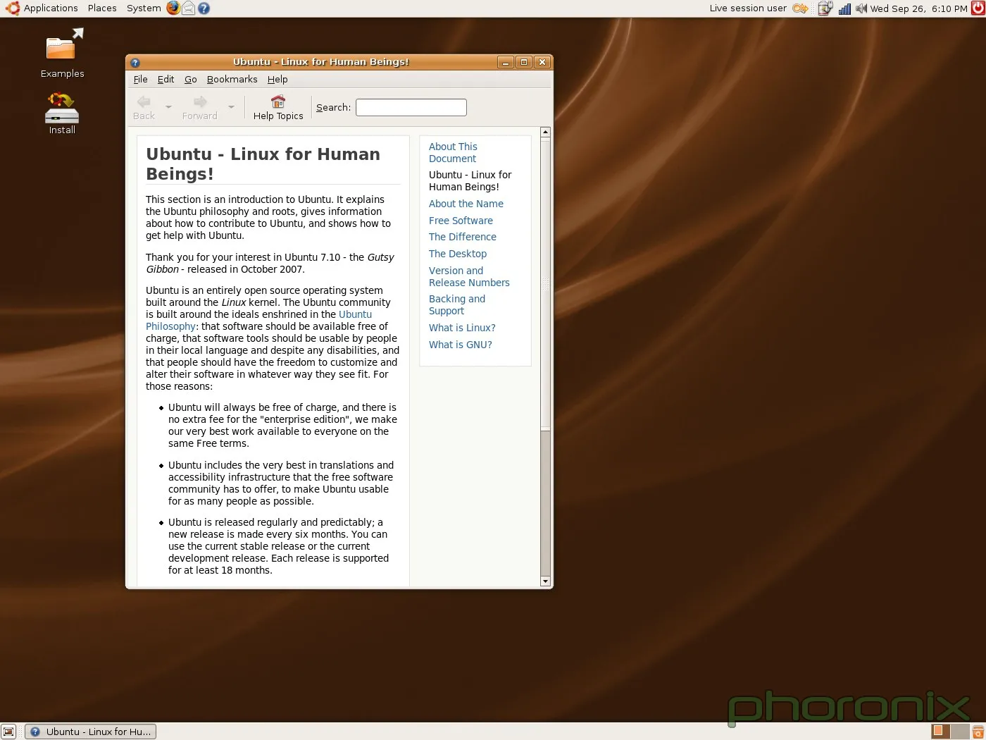Launch the Install icon on desktop
986x740 pixels.
62,113
